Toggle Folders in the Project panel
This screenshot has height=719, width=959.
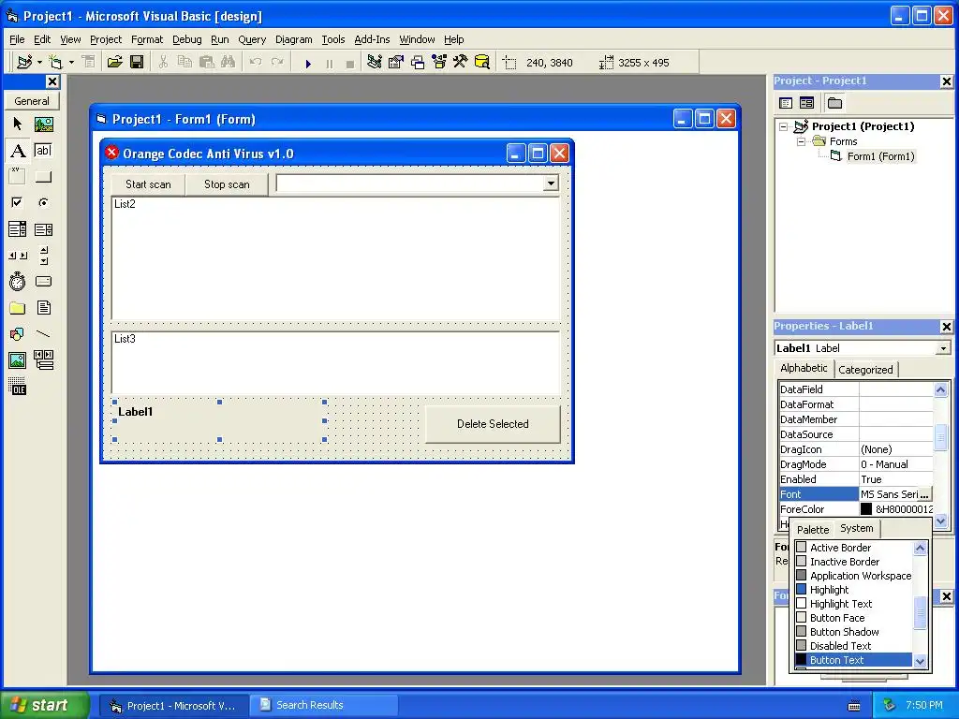(834, 103)
